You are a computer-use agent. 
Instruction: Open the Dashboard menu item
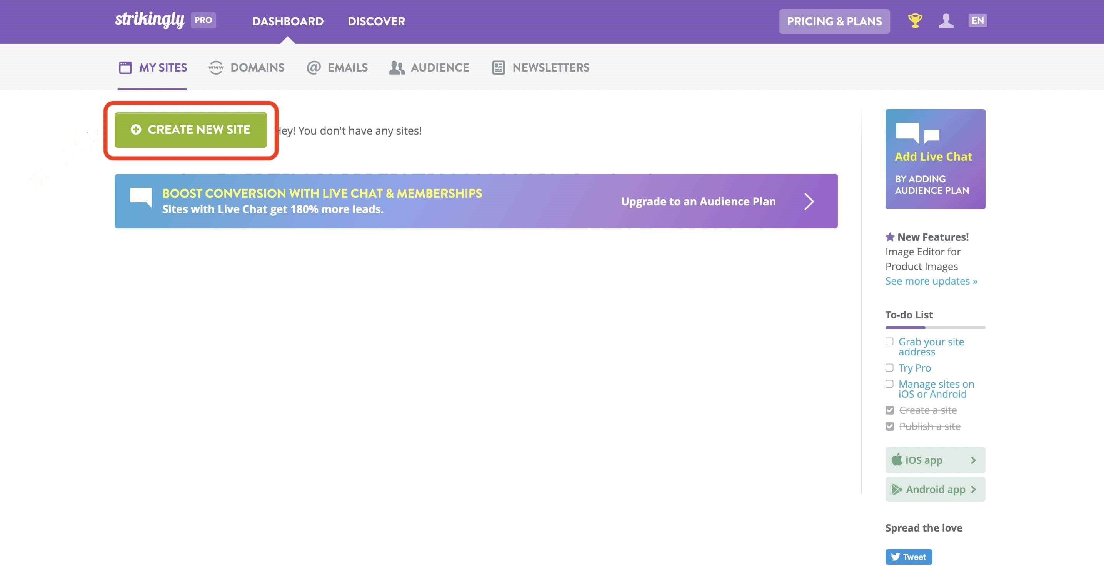[x=288, y=21]
